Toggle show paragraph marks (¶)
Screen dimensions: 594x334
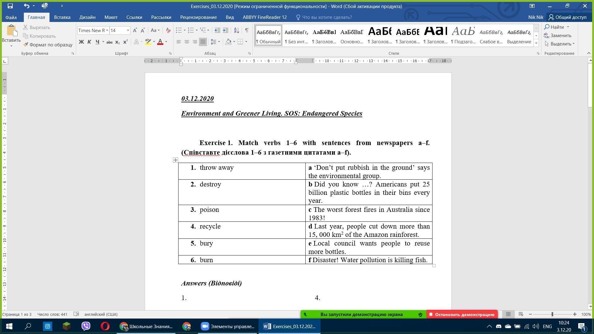247,30
